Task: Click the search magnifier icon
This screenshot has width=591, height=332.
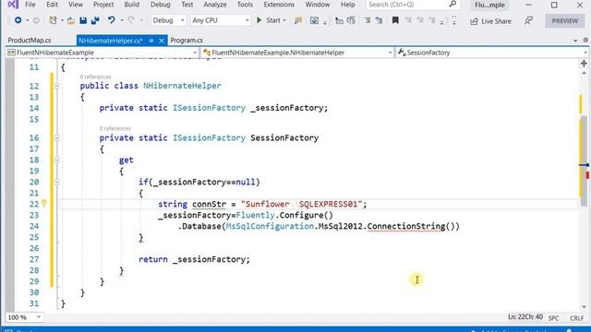Action: coord(452,4)
